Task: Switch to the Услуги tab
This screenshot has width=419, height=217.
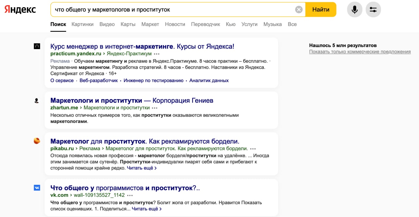Action: pyautogui.click(x=249, y=24)
